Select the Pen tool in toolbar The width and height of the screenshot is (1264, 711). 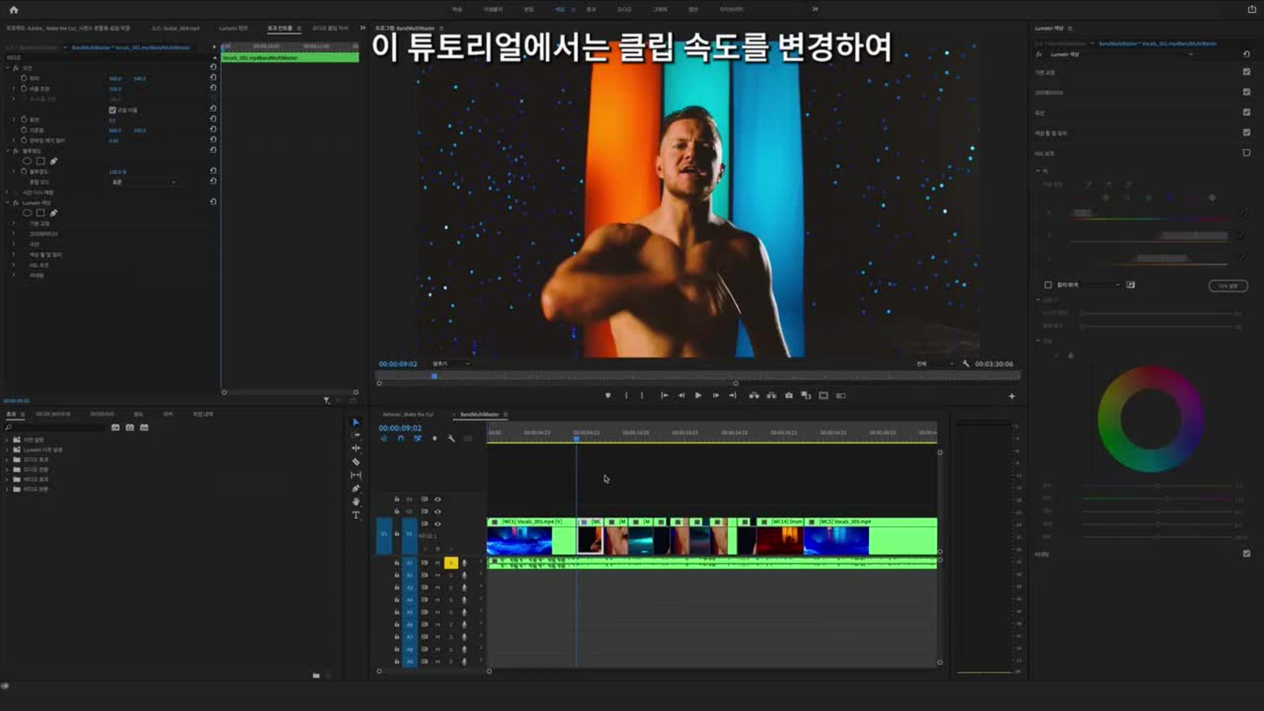(355, 488)
